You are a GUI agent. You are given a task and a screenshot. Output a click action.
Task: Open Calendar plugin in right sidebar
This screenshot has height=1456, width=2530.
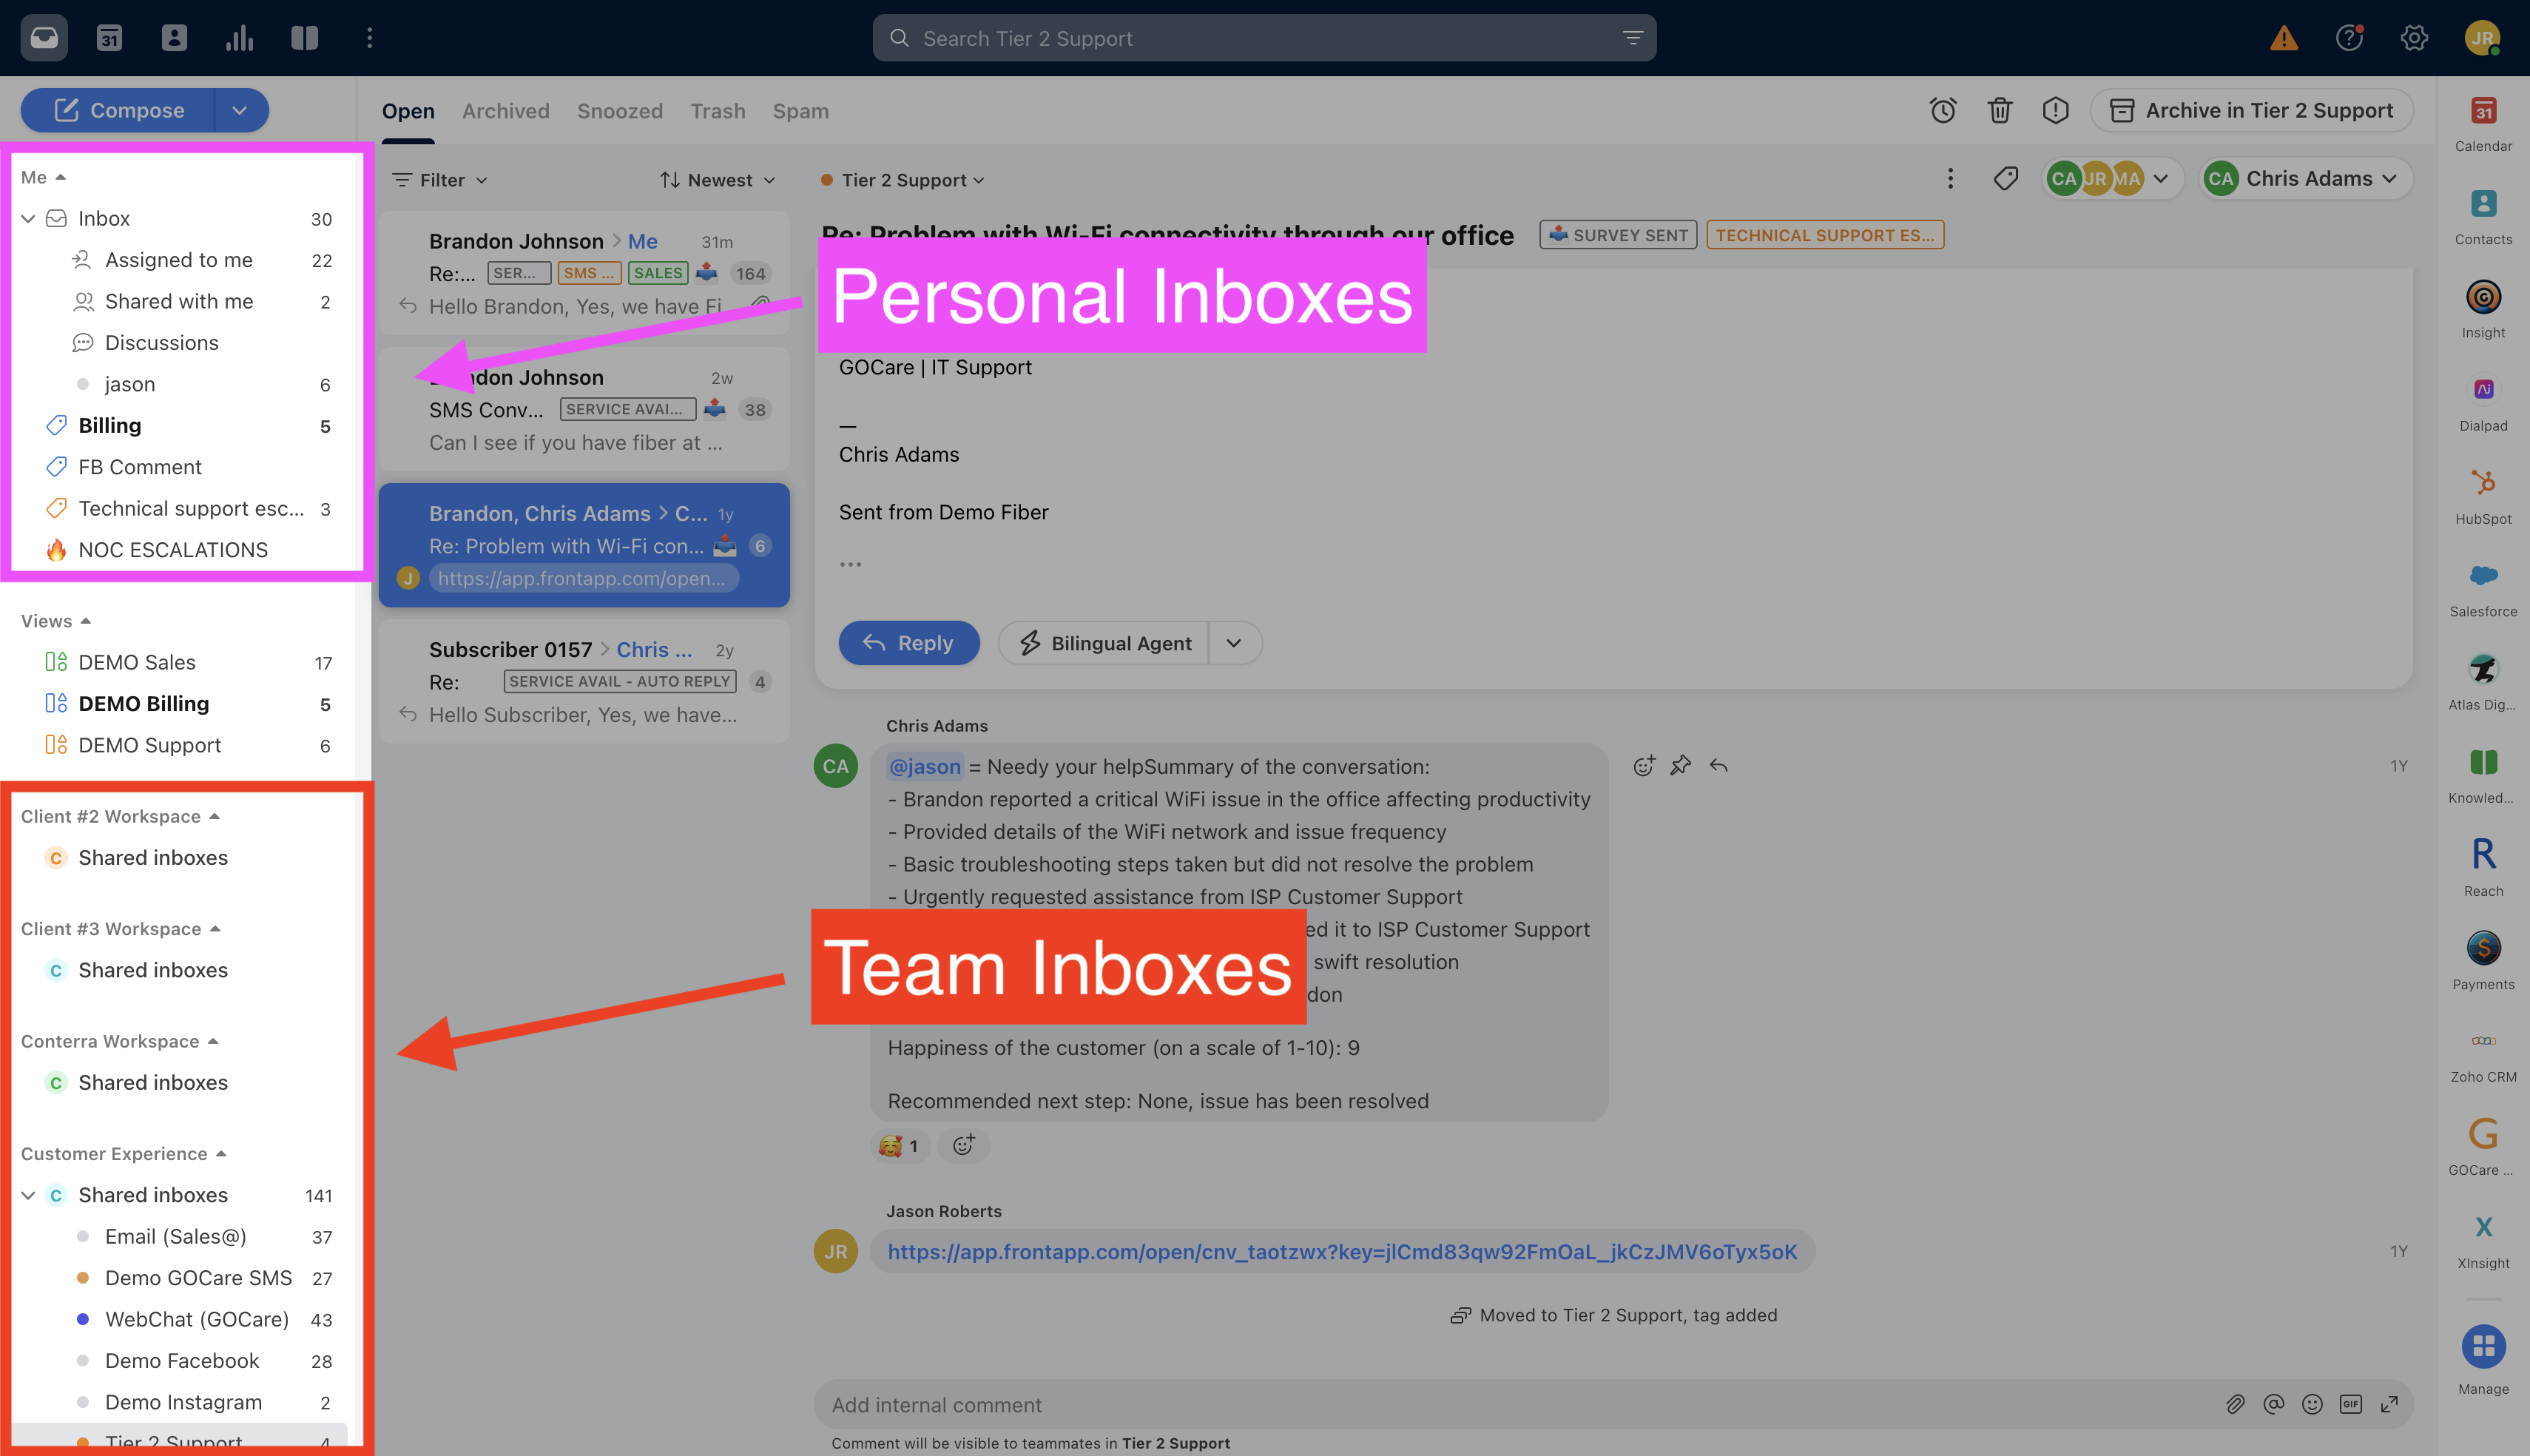click(2483, 123)
